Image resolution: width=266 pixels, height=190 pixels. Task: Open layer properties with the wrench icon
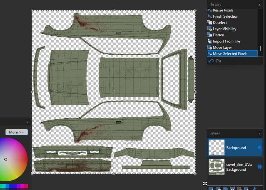tap(254, 188)
